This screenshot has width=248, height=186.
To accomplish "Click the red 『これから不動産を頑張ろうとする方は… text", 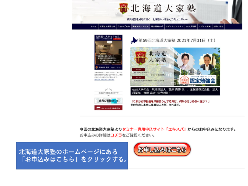I will tap(170, 101).
